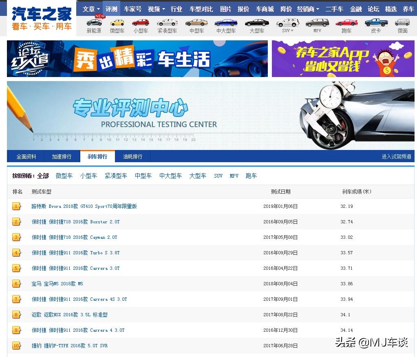Select the 微面 van icon
This screenshot has height=357, width=417.
point(402,22)
